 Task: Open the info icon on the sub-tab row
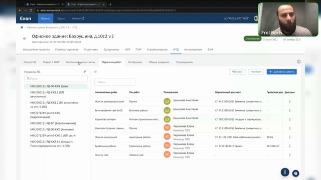click(x=299, y=61)
